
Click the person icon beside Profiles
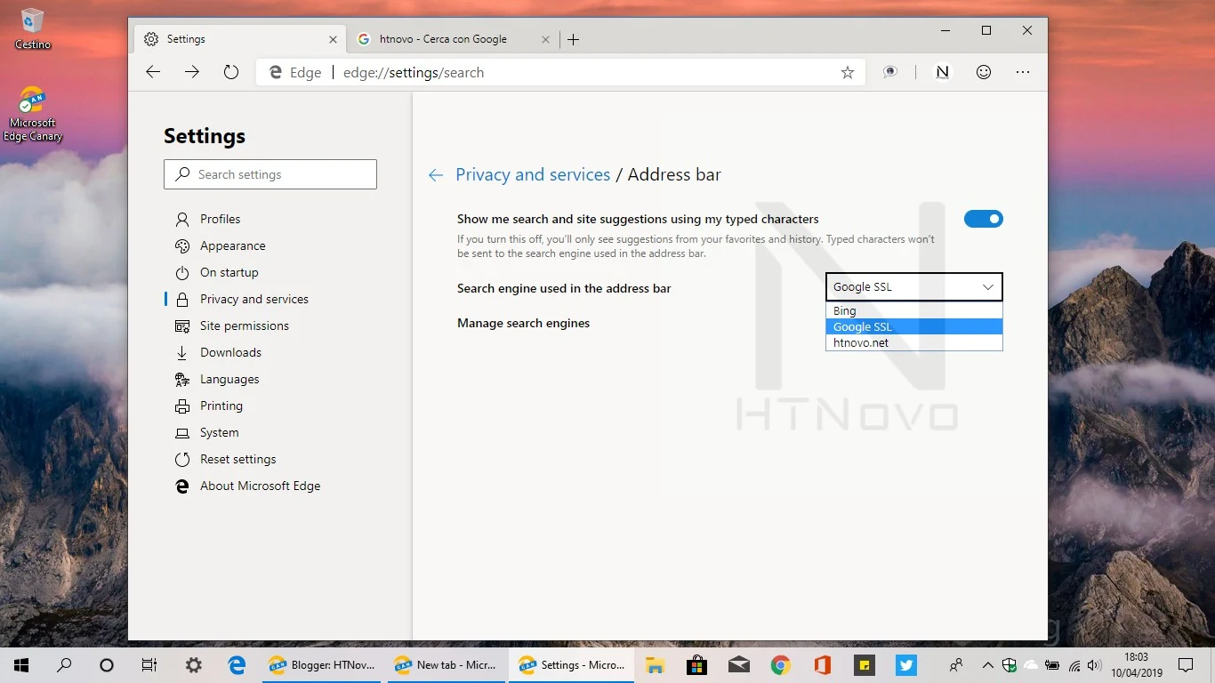click(182, 219)
